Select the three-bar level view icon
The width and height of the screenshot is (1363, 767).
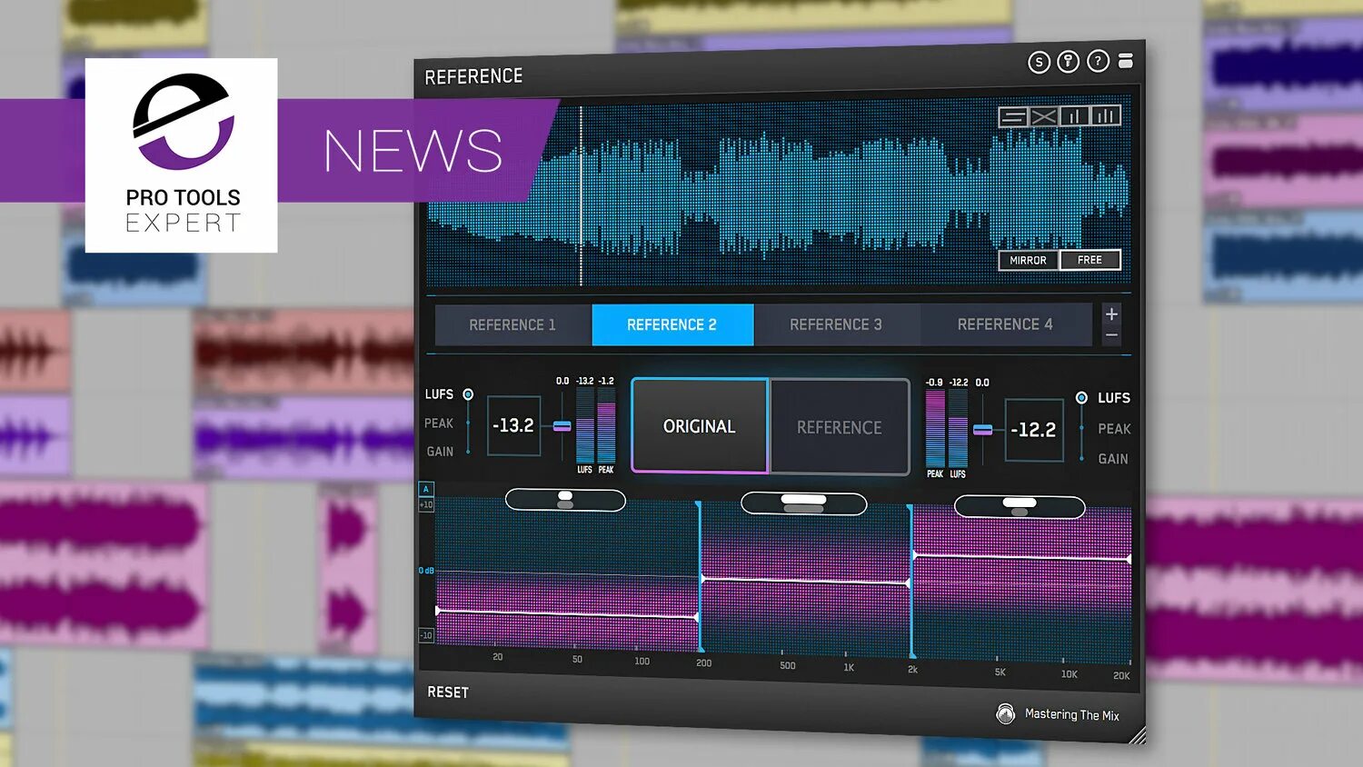click(x=1105, y=115)
